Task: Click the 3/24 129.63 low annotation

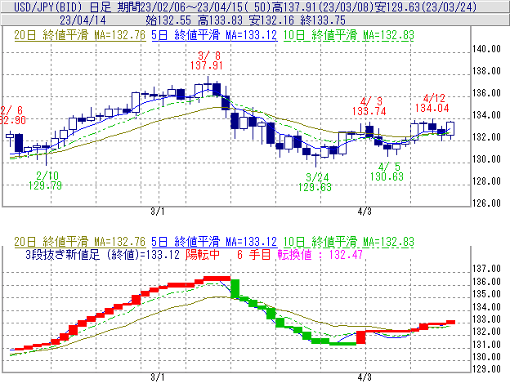Action: 315,182
